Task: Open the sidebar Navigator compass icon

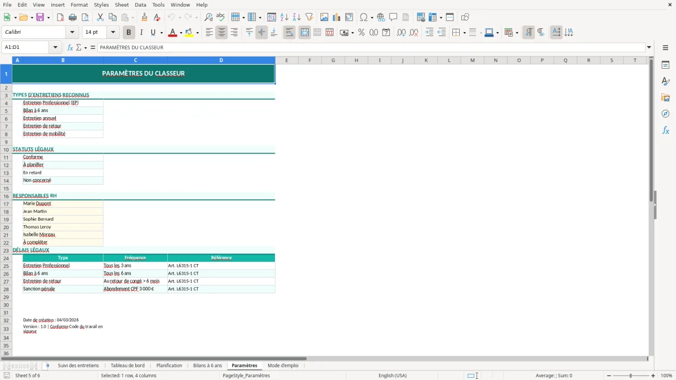Action: pyautogui.click(x=665, y=114)
